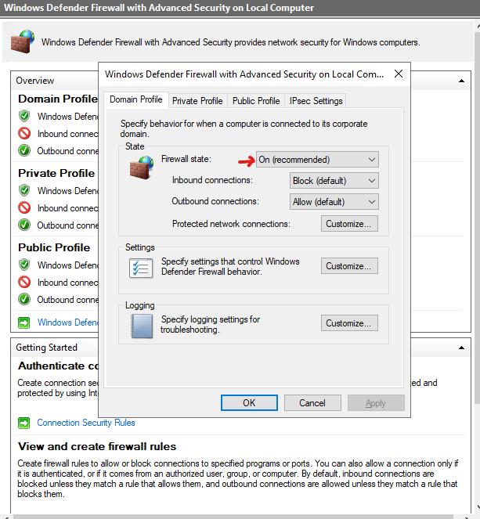Screen dimensions: 480x519
Task: Click green arrow icon beside Windows Defender Firewall link
Action: 24,323
